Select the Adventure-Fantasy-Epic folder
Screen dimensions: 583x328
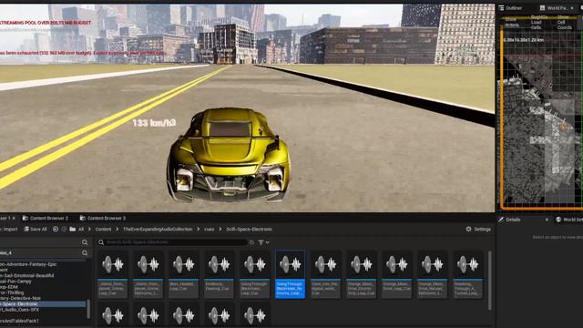pyautogui.click(x=28, y=264)
